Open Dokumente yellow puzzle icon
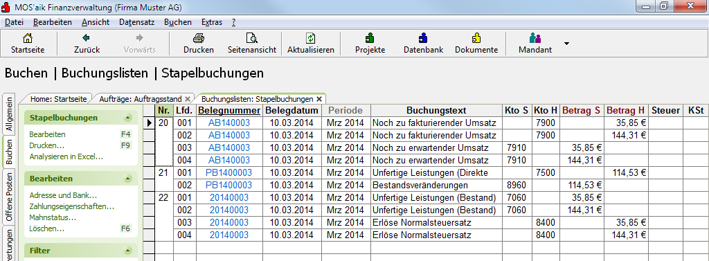 click(476, 38)
